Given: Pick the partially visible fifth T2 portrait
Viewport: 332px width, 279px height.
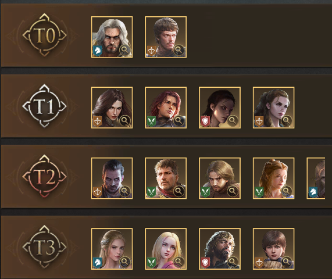Looking at the screenshot, I should tap(316, 178).
